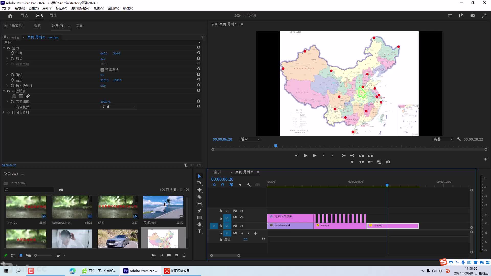Click the Home icon

point(10,16)
